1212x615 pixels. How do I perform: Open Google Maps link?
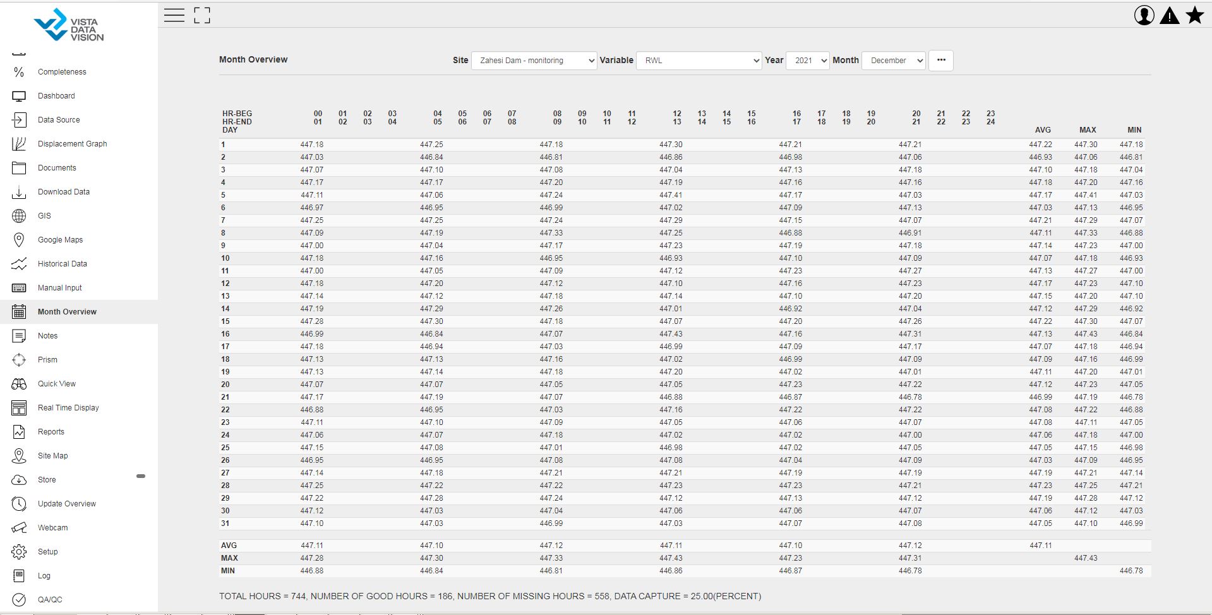(60, 240)
